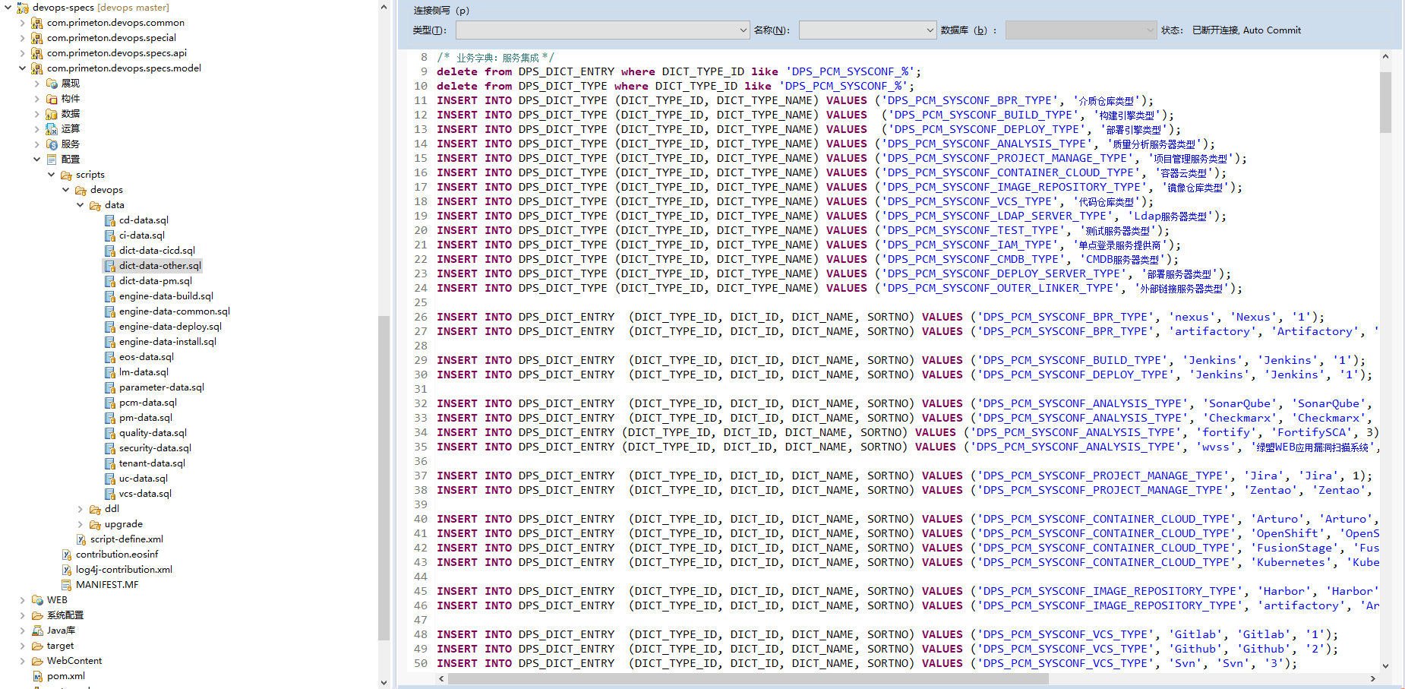Click the 服务 folder icon
The height and width of the screenshot is (689, 1405).
pos(52,144)
